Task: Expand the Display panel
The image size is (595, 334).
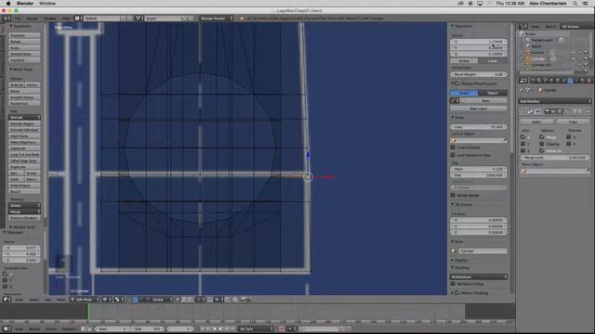Action: click(453, 261)
